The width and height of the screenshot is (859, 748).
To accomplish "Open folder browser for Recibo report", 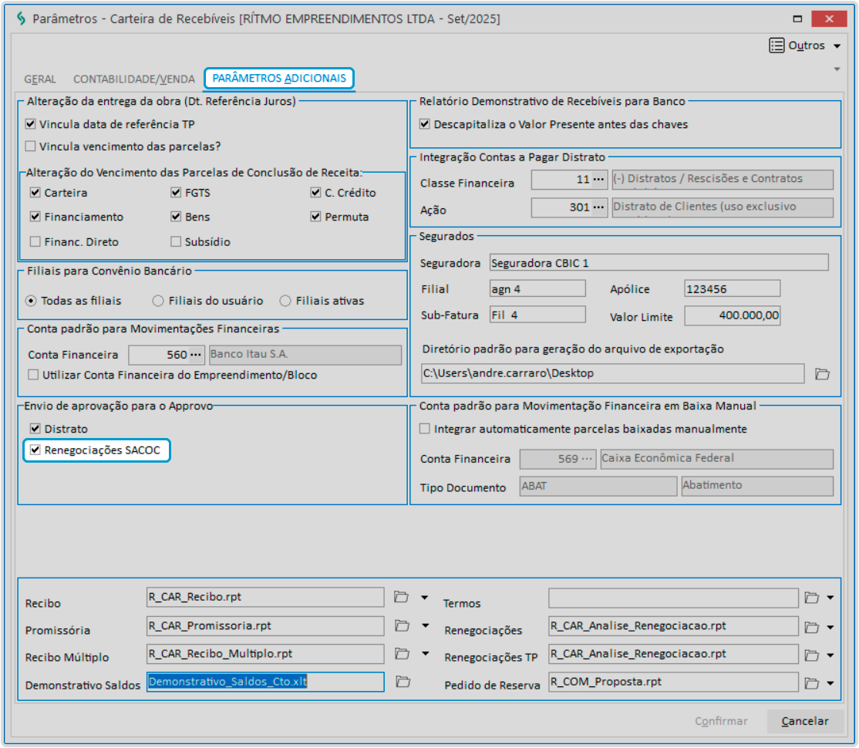I will coord(402,597).
